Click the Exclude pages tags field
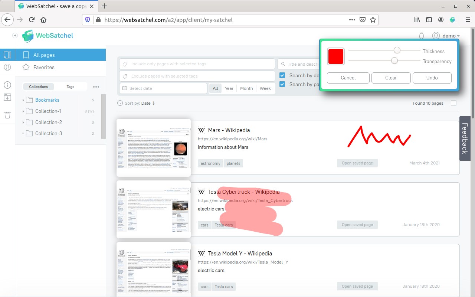 197,76
